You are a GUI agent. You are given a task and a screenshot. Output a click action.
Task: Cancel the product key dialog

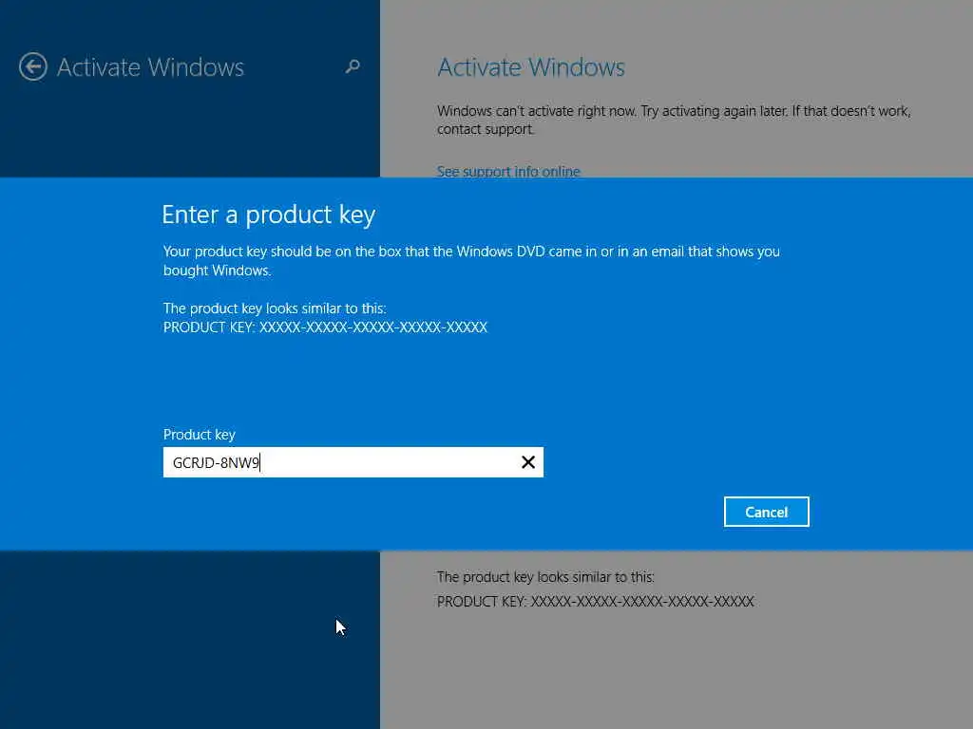tap(767, 512)
